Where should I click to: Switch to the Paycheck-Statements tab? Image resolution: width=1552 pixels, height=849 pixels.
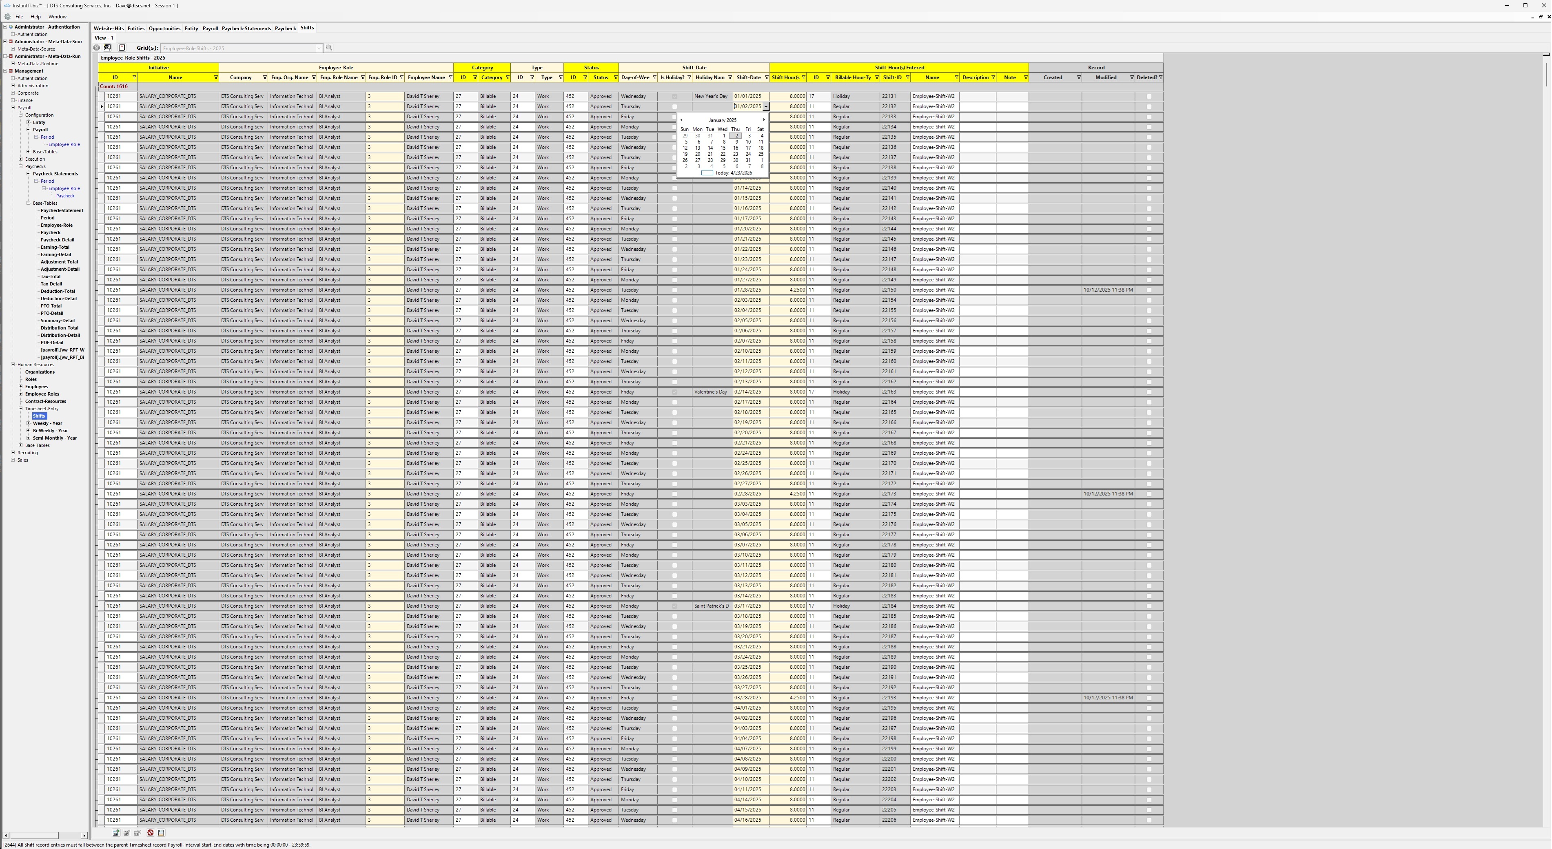click(x=246, y=28)
